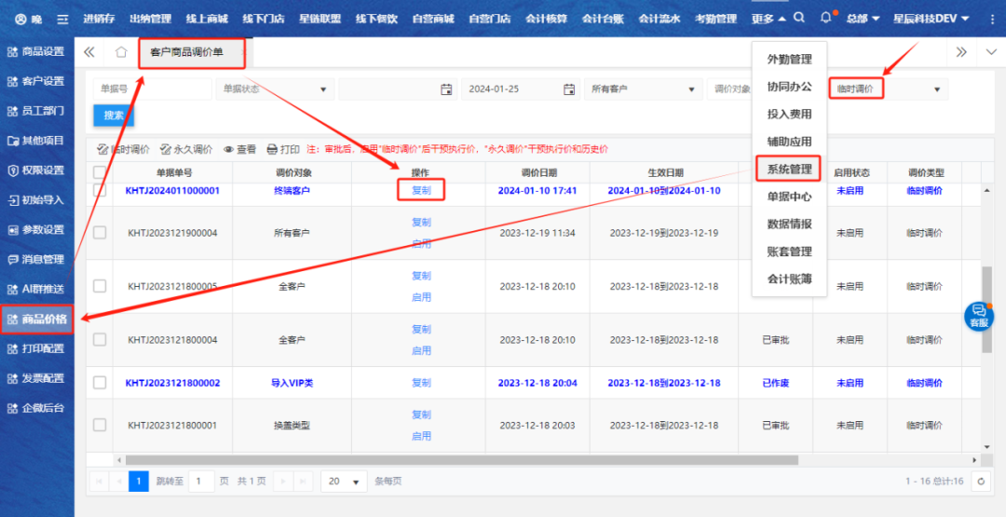This screenshot has width=1006, height=517.
Task: Select 系统管理 from the 更多 menu
Action: pos(789,170)
